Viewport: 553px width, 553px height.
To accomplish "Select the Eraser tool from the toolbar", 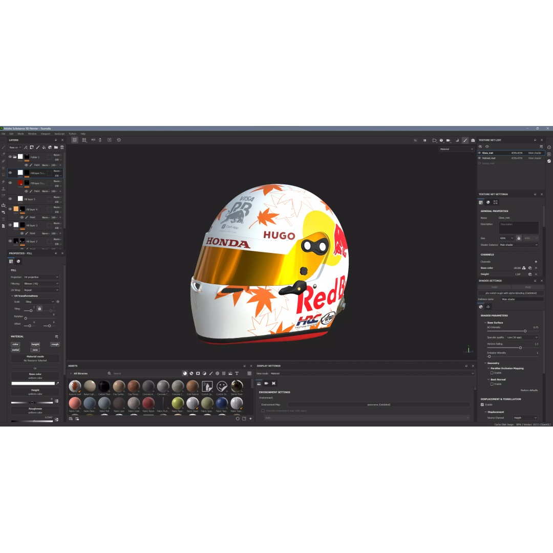I will point(4,153).
